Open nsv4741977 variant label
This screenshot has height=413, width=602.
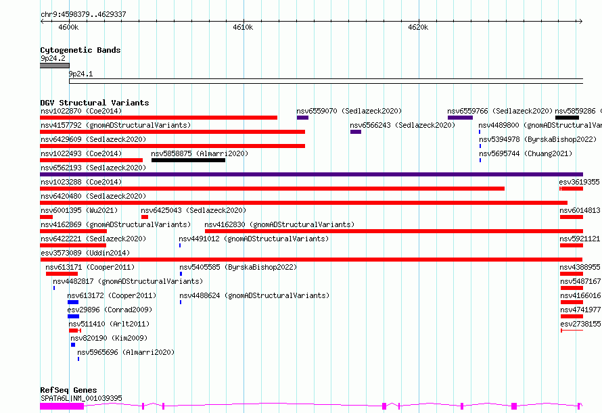[x=580, y=310]
